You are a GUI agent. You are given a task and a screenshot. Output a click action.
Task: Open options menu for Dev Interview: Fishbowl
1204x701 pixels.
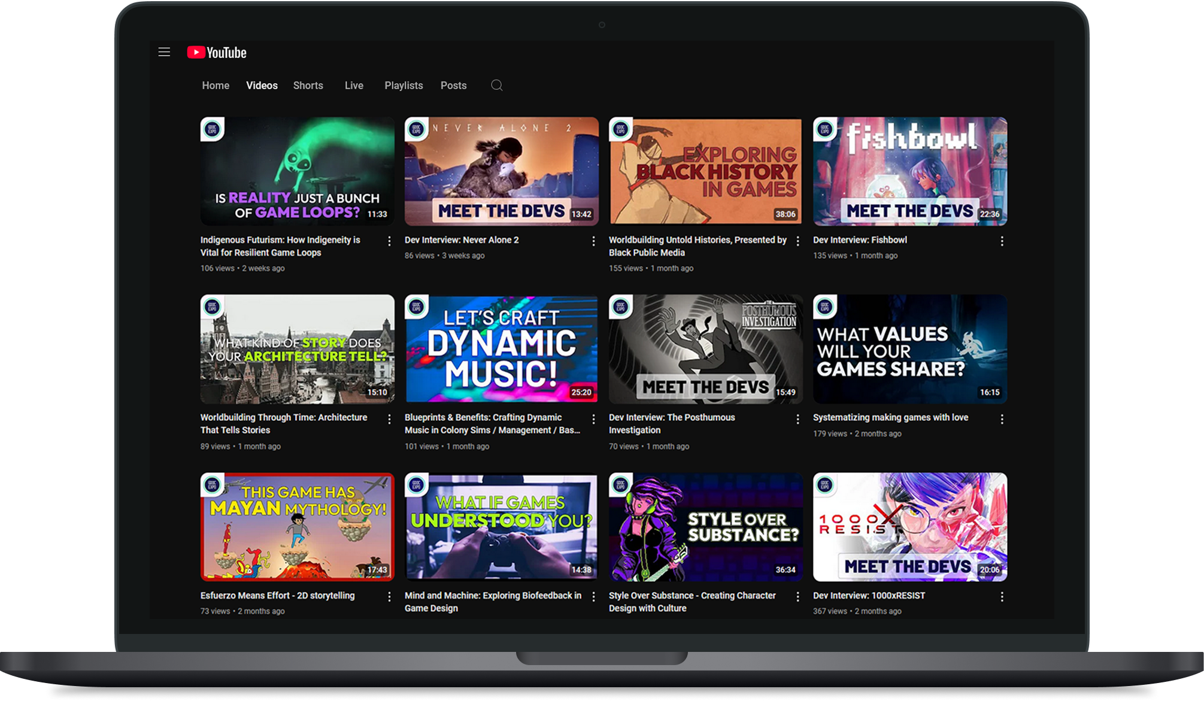(1002, 241)
